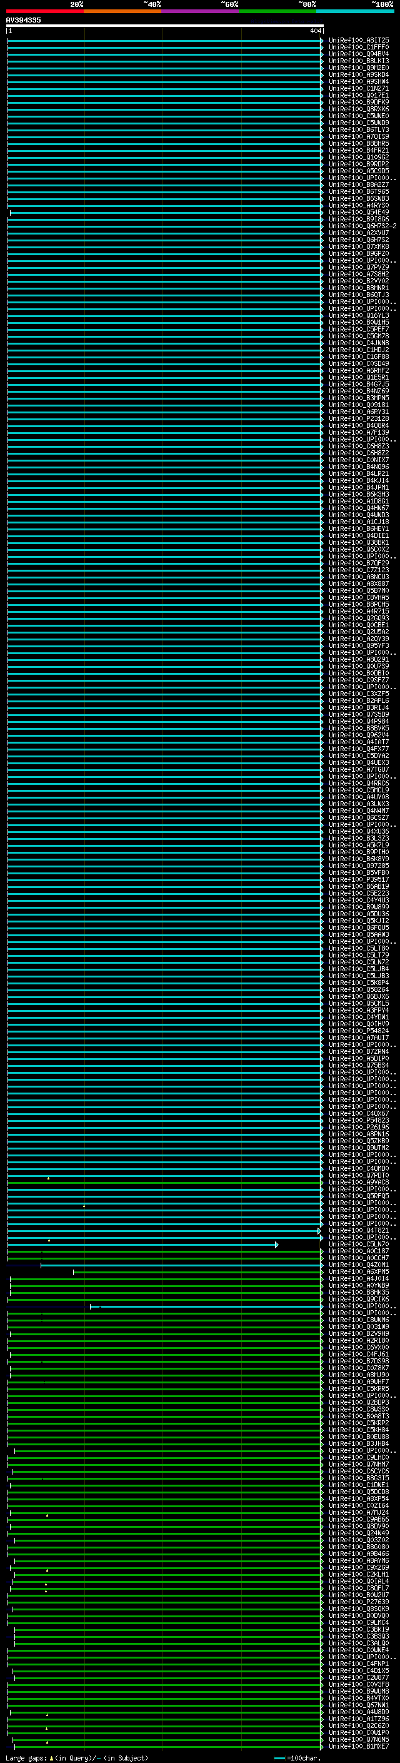Select the UniRef100_B9DFK9 label
Screen dimensions: 400x1763
359,102
